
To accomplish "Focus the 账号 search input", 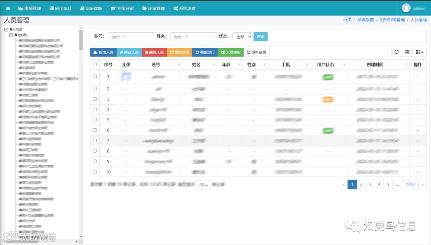I will point(131,37).
